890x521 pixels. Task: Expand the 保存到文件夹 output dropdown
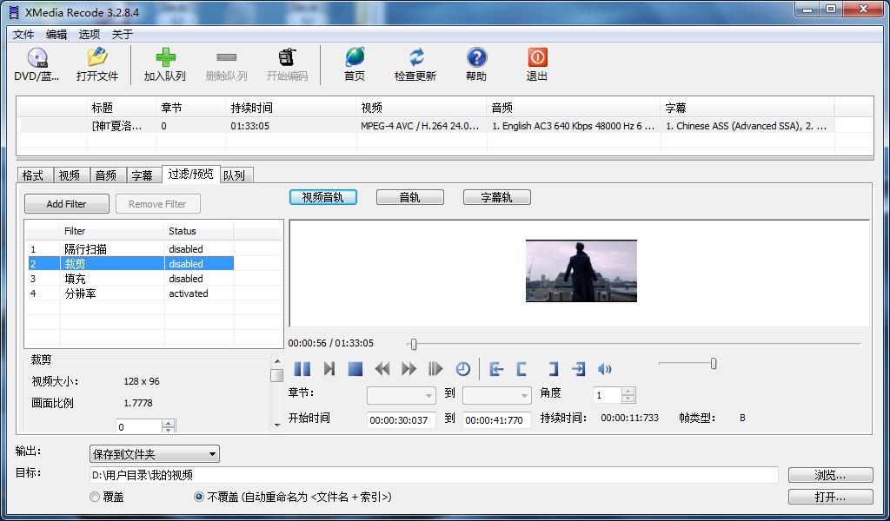coord(155,454)
